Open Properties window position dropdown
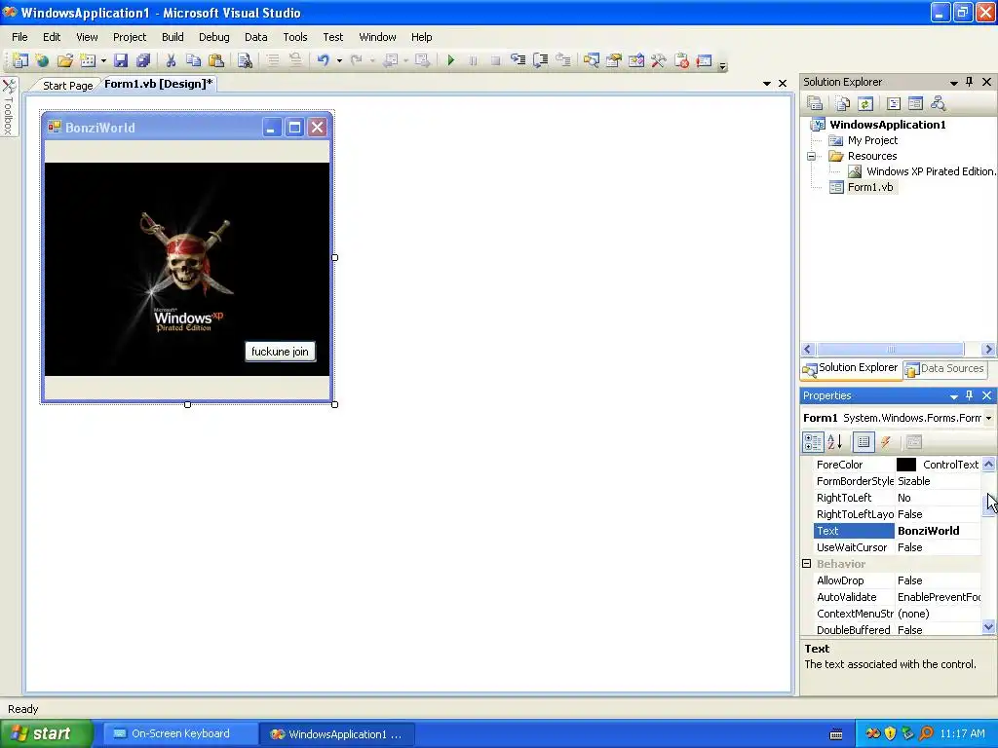Image resolution: width=998 pixels, height=748 pixels. 953,396
